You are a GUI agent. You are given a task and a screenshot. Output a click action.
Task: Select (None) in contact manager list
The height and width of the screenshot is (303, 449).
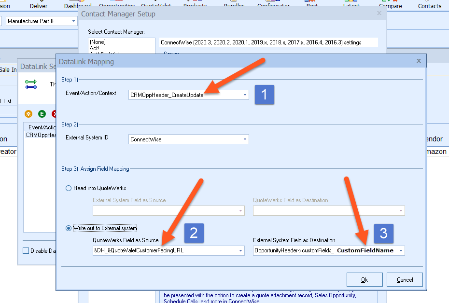tap(98, 42)
